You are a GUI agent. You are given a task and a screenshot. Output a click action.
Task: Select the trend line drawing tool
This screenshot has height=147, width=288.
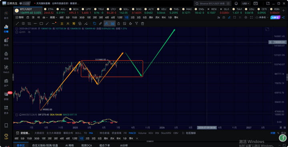17,24
